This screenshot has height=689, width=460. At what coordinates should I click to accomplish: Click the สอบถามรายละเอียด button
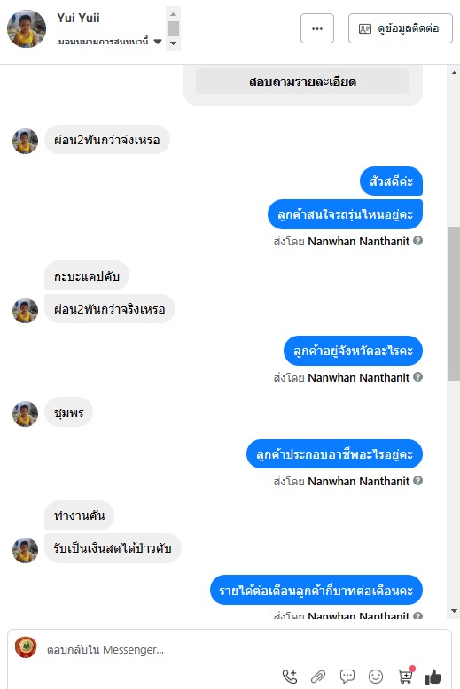click(302, 81)
